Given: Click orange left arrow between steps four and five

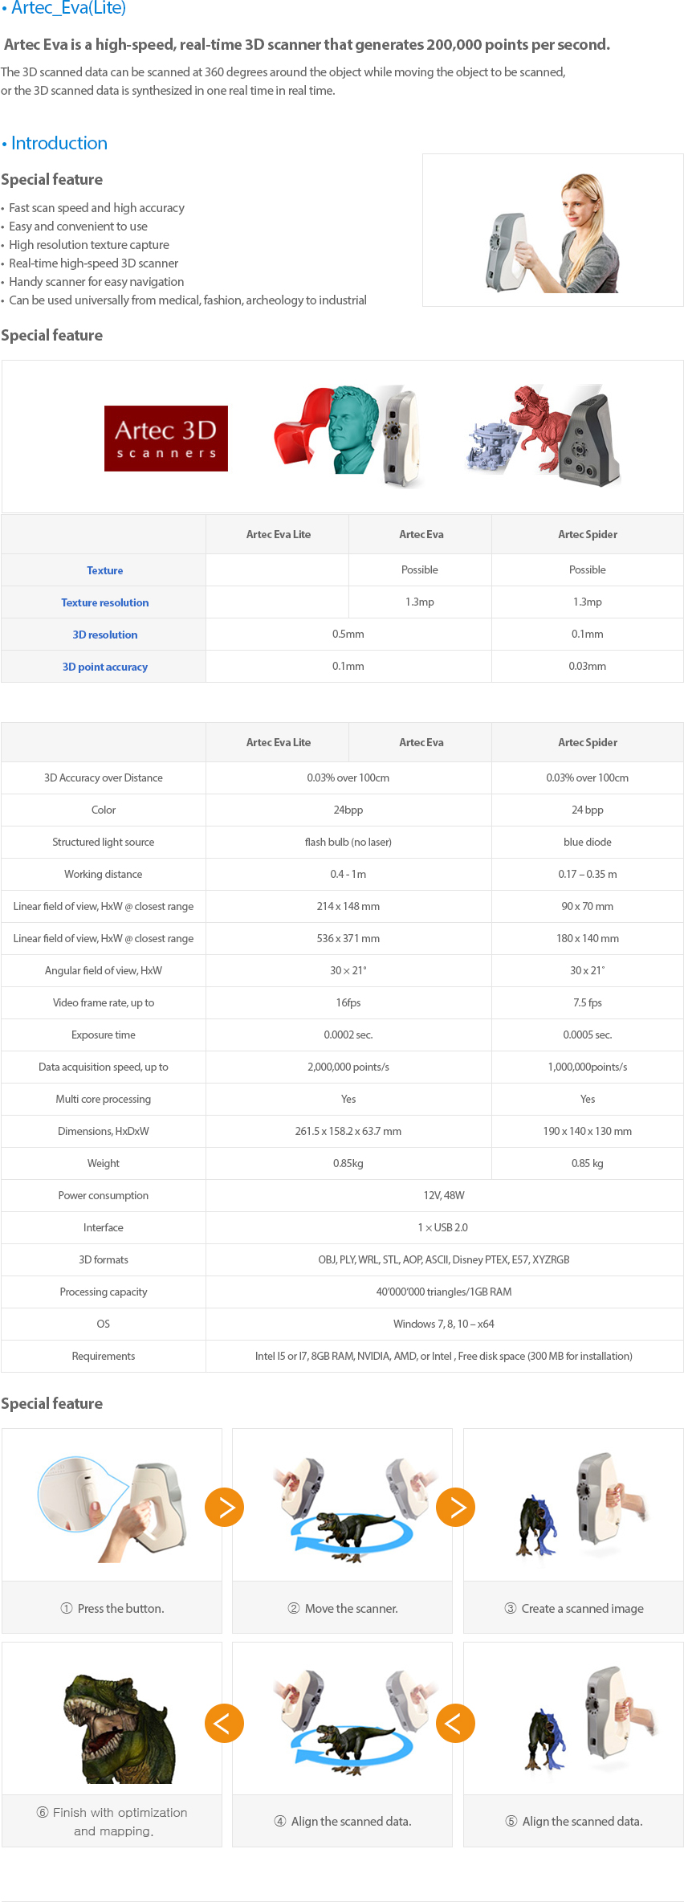Looking at the screenshot, I should click(456, 1723).
